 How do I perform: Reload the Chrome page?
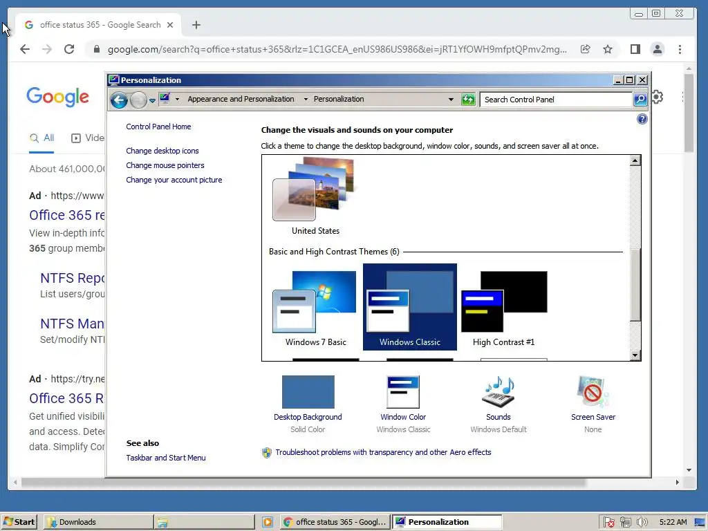69,49
